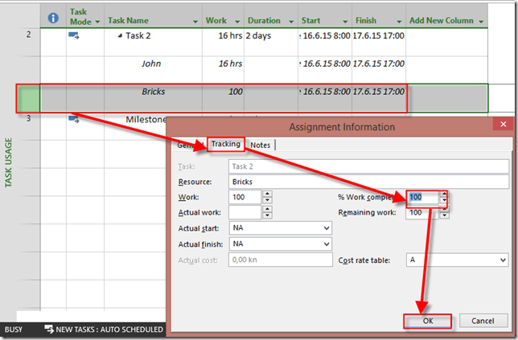
Task: Click Milestone row task mode icon
Action: coord(74,119)
